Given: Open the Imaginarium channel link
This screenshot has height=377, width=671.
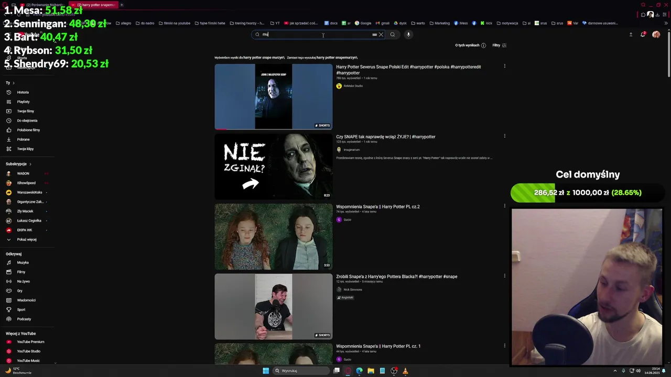Looking at the screenshot, I should click(351, 150).
